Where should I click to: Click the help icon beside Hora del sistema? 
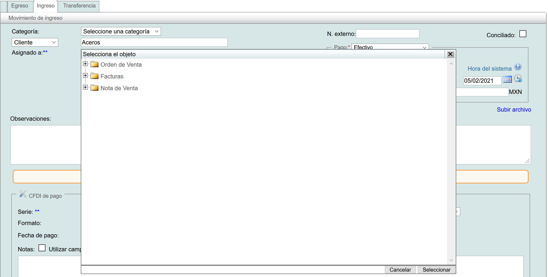point(518,67)
